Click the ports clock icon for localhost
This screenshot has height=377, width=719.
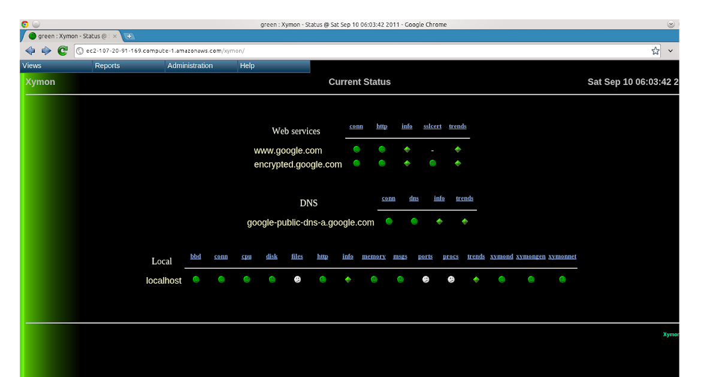pos(425,279)
